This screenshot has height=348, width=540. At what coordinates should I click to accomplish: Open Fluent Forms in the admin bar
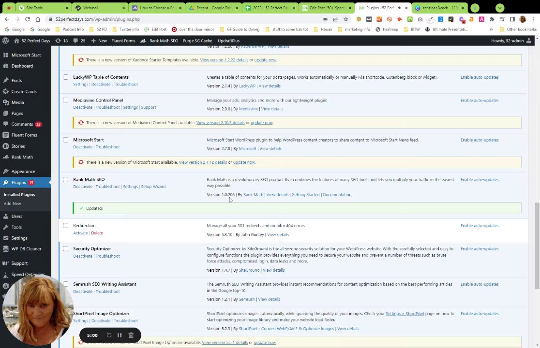point(123,41)
